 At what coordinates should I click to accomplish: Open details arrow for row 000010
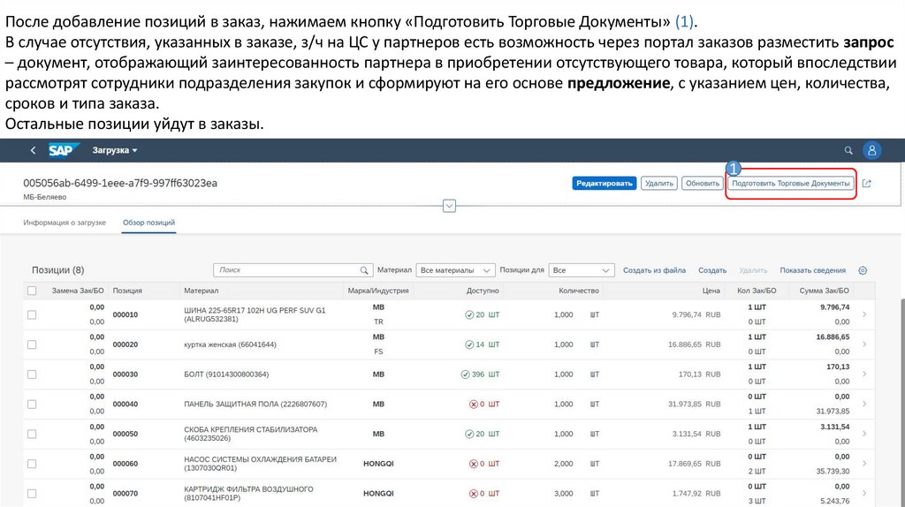point(864,314)
